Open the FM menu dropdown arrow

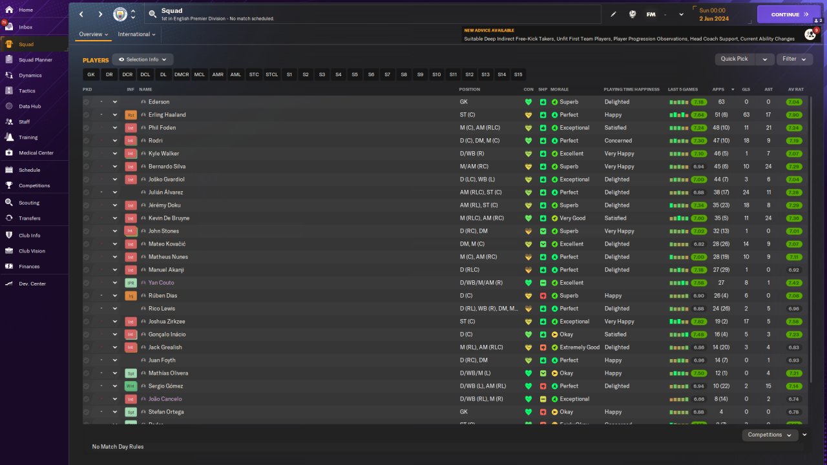click(681, 14)
